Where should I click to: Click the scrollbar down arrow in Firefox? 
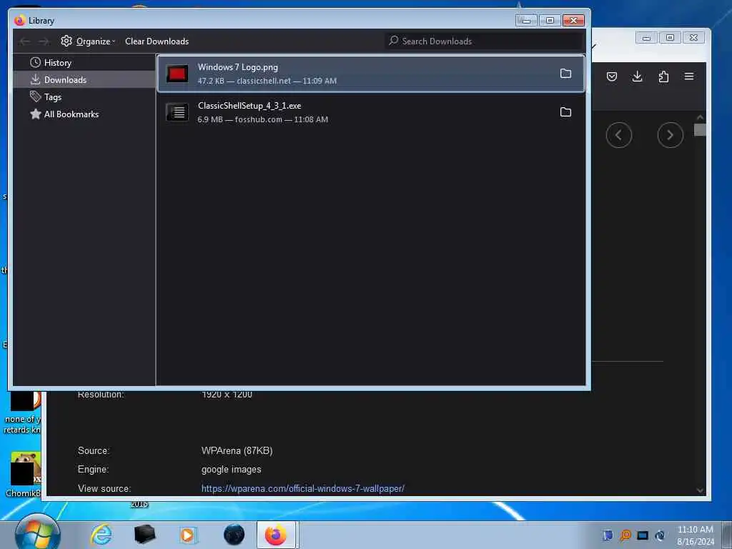click(x=700, y=490)
